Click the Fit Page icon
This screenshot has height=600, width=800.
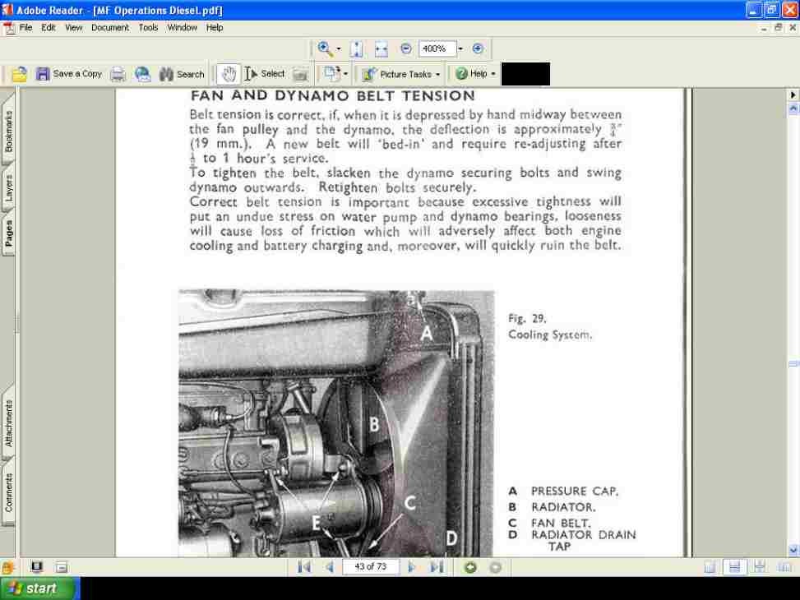click(x=357, y=49)
